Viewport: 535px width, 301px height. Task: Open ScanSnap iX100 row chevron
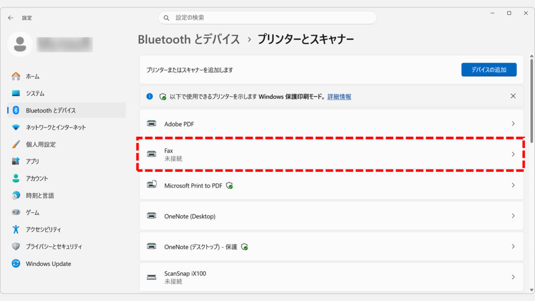coord(513,277)
